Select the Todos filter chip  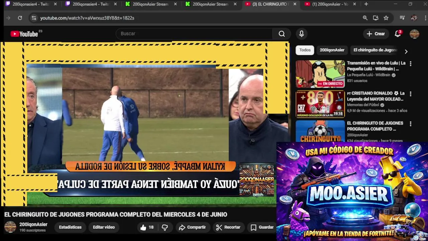[x=305, y=50]
